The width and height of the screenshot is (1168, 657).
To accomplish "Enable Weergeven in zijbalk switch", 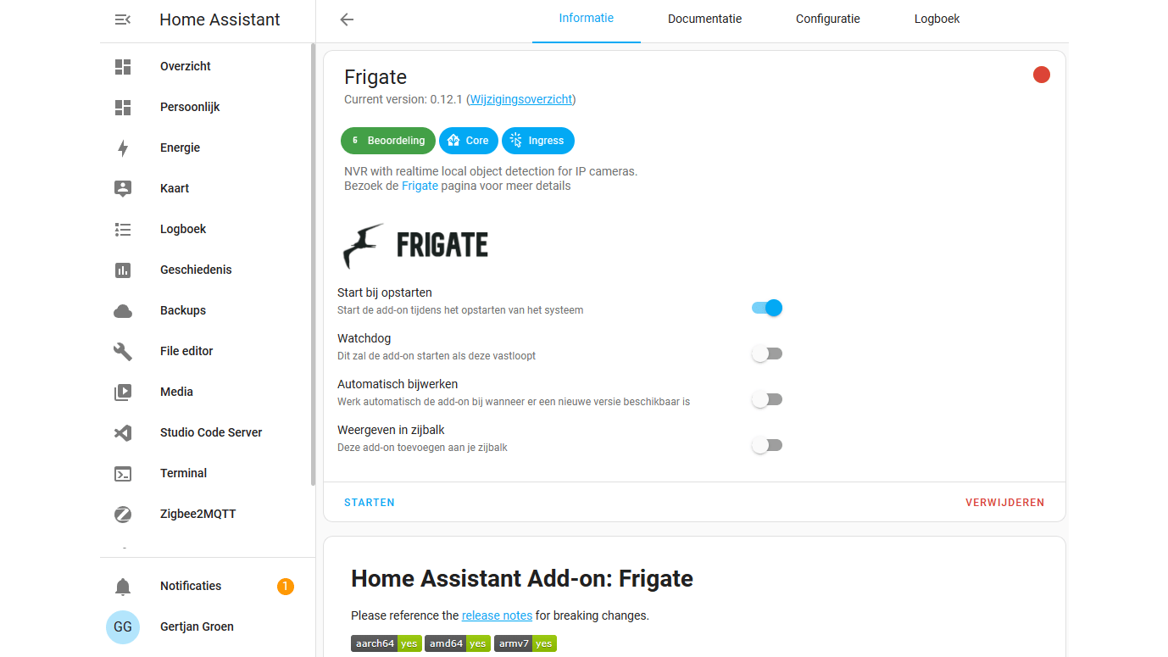I will tap(767, 445).
